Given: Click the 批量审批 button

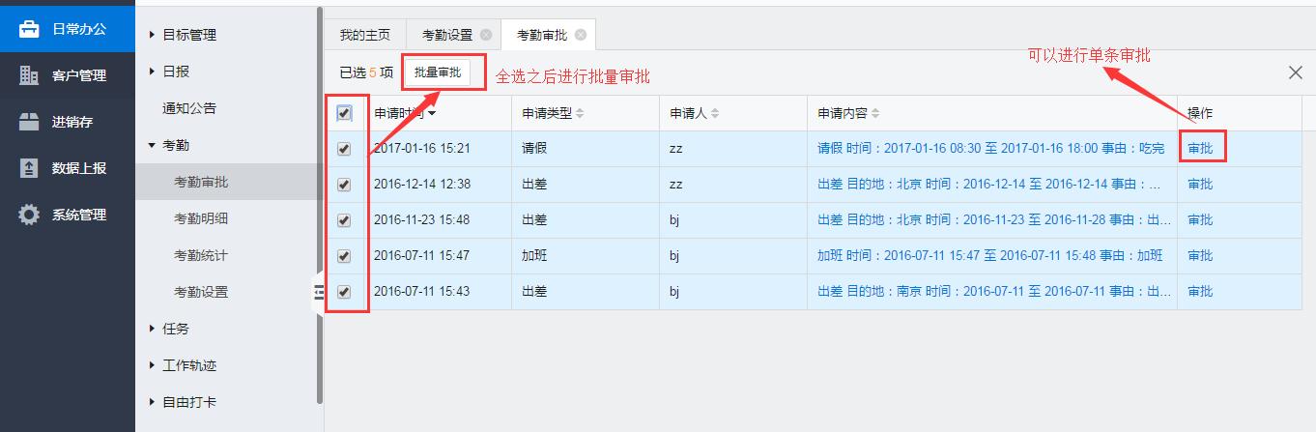Looking at the screenshot, I should click(x=437, y=72).
